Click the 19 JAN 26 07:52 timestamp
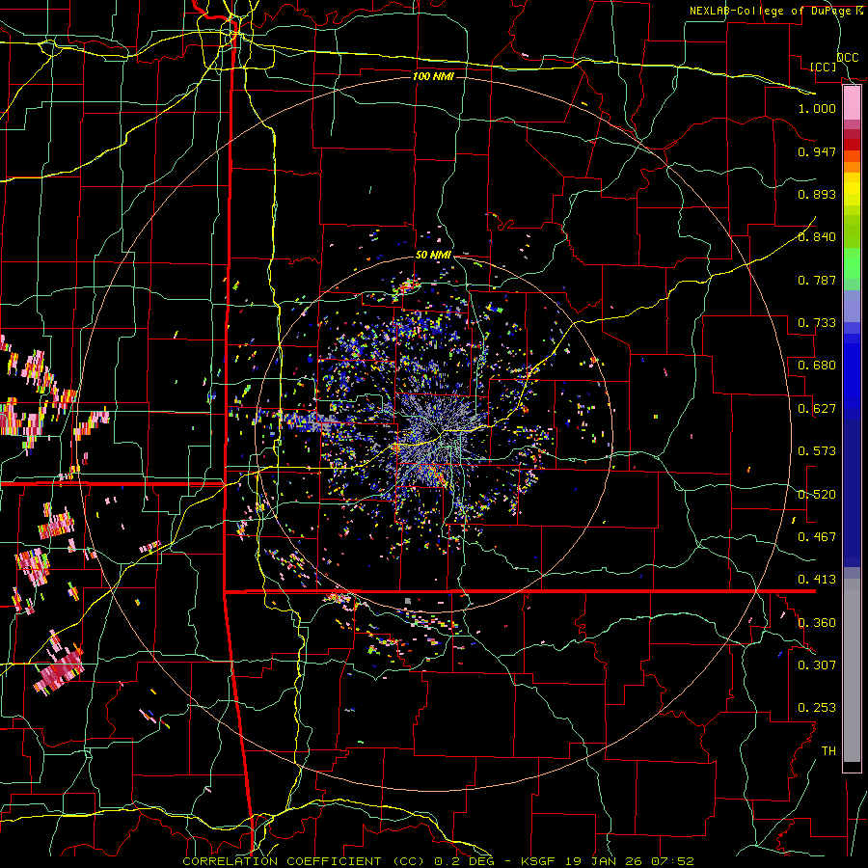The image size is (868, 868). (x=628, y=861)
